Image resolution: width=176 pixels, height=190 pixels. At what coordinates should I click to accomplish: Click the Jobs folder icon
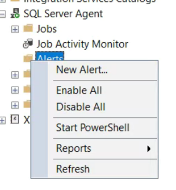tap(28, 28)
